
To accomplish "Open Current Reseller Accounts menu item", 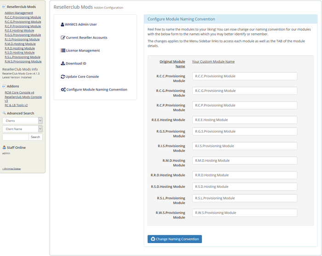I will 84,37.
